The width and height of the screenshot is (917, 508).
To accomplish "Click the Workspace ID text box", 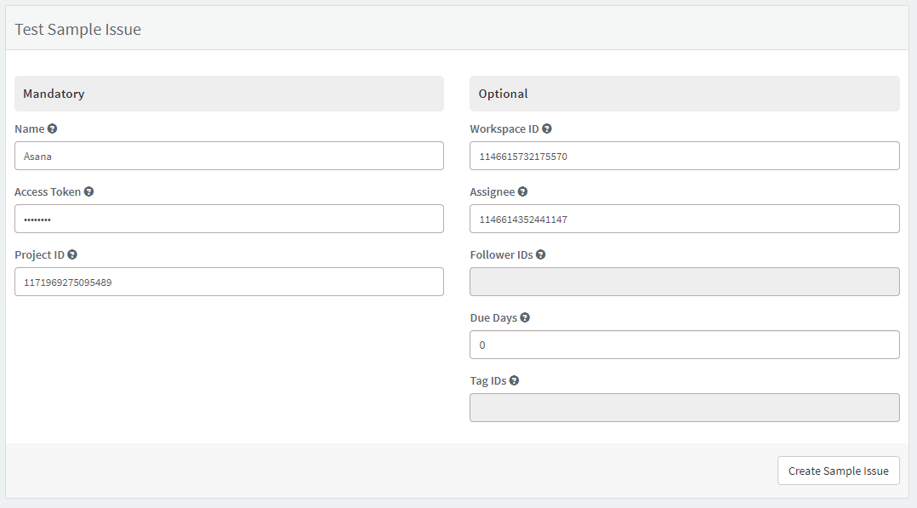I will (684, 156).
